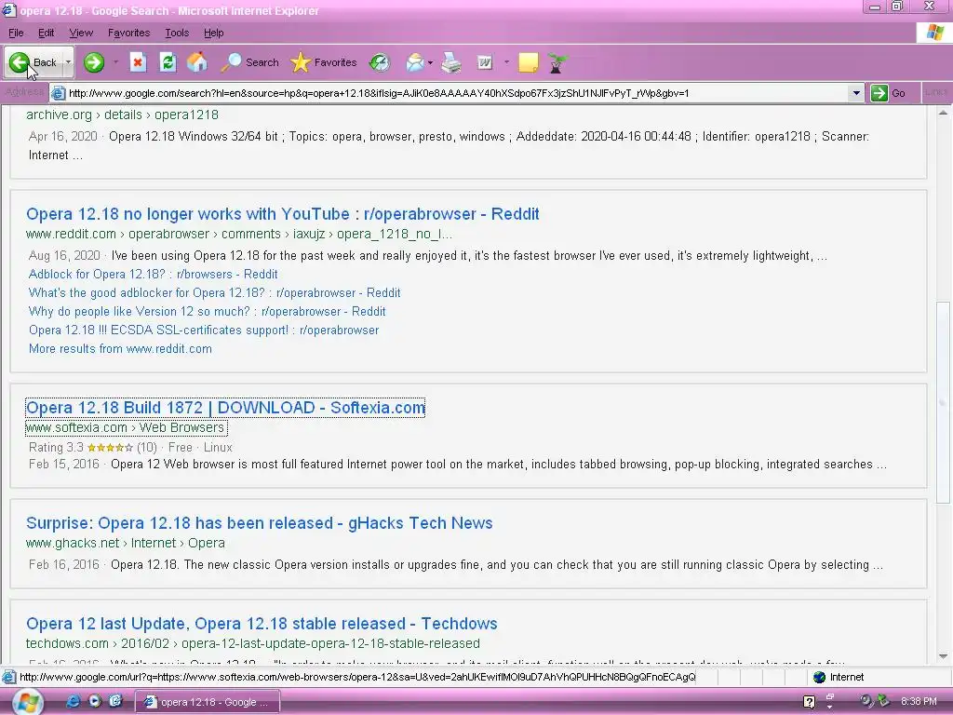
Task: Open the Back button history dropdown
Action: tap(68, 62)
